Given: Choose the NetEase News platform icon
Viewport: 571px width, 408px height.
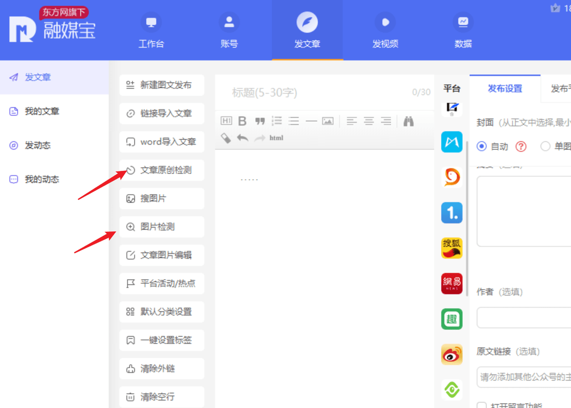Looking at the screenshot, I should 452,283.
